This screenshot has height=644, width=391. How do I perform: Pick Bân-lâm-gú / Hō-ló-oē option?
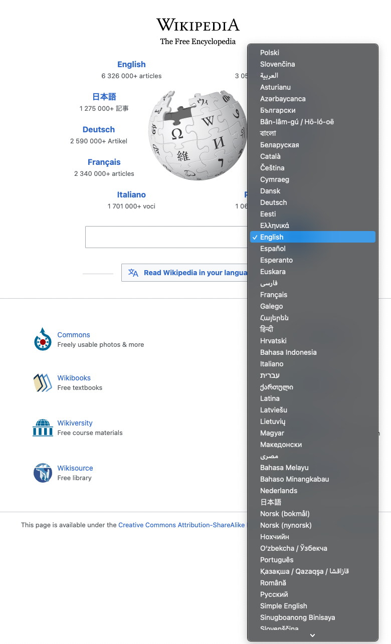tap(313, 122)
